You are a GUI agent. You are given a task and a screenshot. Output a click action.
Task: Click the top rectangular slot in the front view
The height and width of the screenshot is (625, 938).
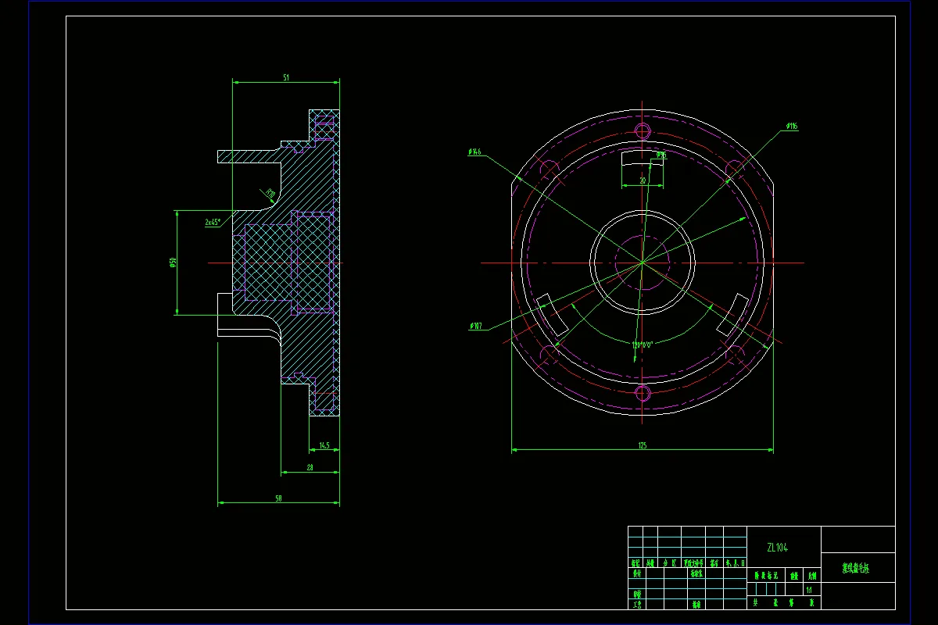(643, 158)
